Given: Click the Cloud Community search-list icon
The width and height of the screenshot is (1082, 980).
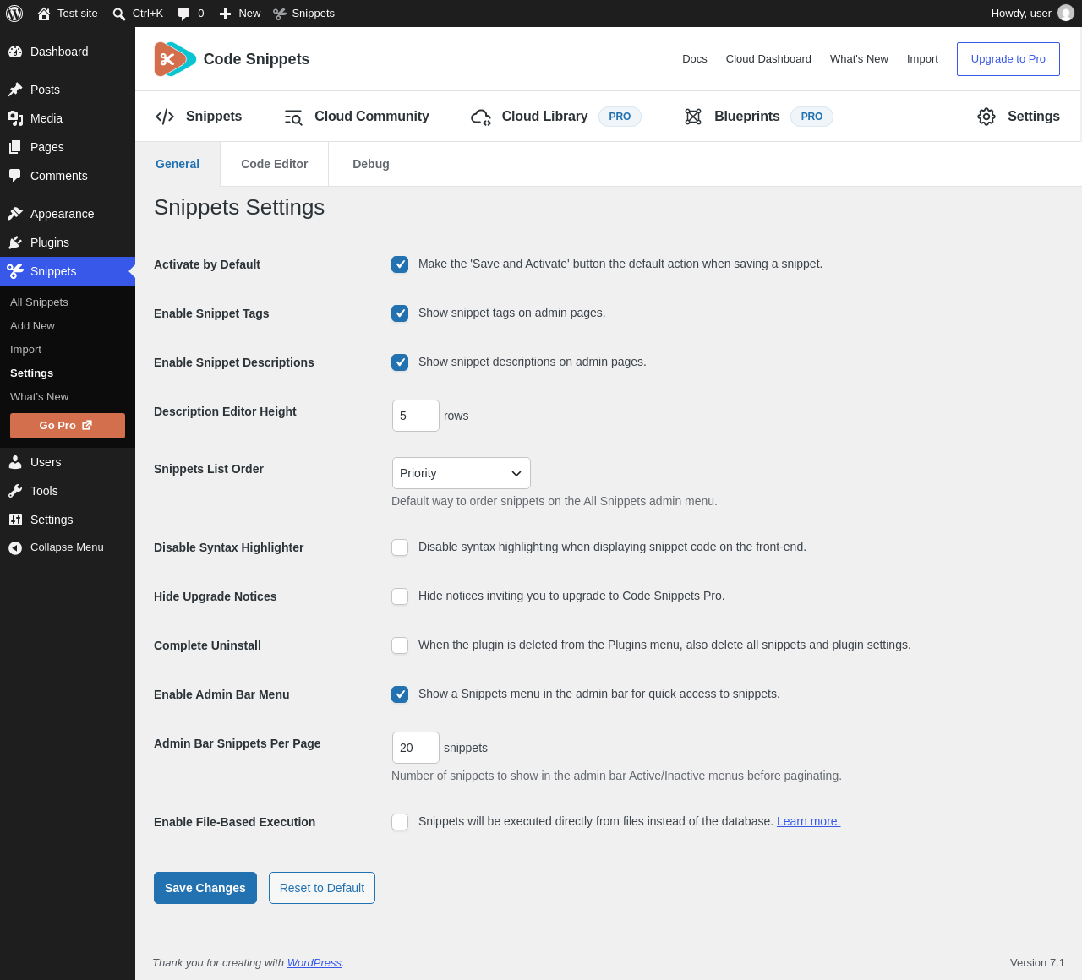Looking at the screenshot, I should click(293, 117).
